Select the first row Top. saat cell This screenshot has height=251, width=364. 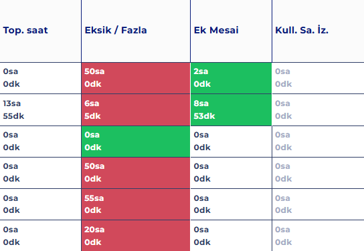coord(40,78)
